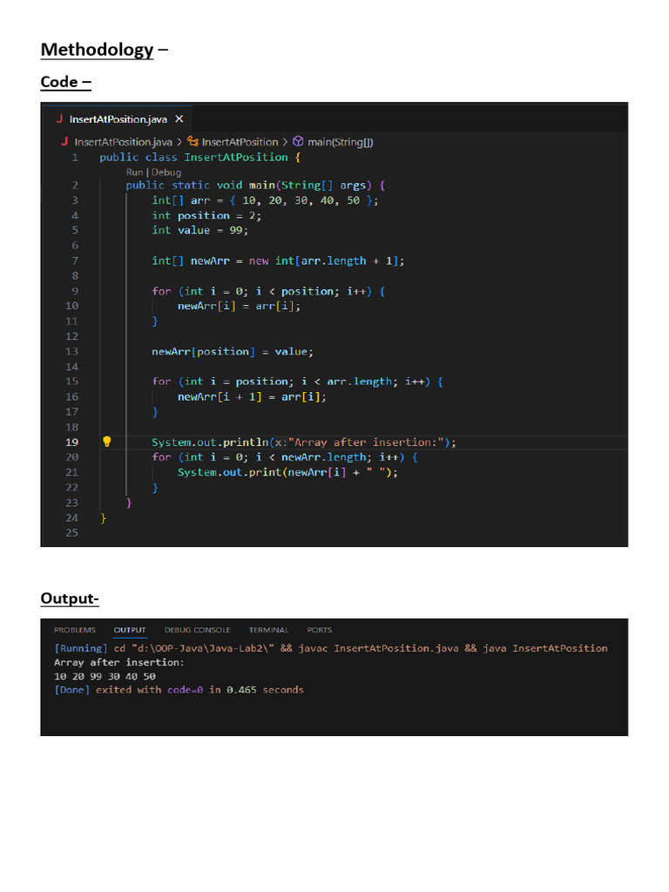Open the OUTPUT panel tab

click(130, 630)
